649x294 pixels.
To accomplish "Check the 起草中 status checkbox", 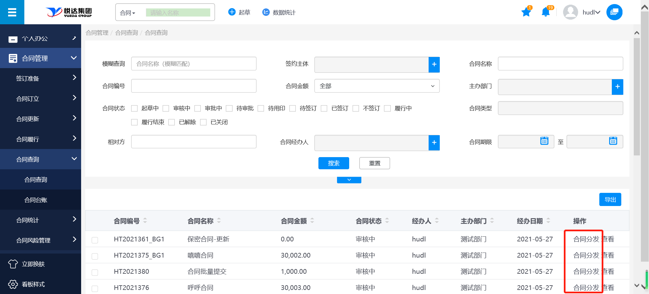I will pyautogui.click(x=135, y=109).
